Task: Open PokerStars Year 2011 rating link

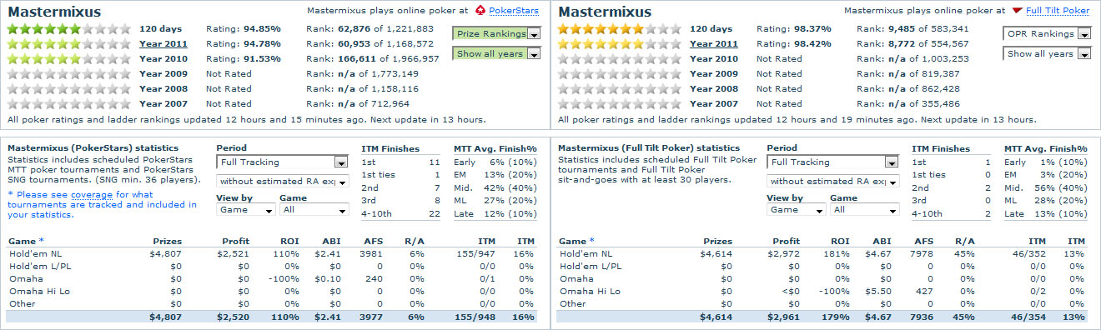Action: click(163, 44)
